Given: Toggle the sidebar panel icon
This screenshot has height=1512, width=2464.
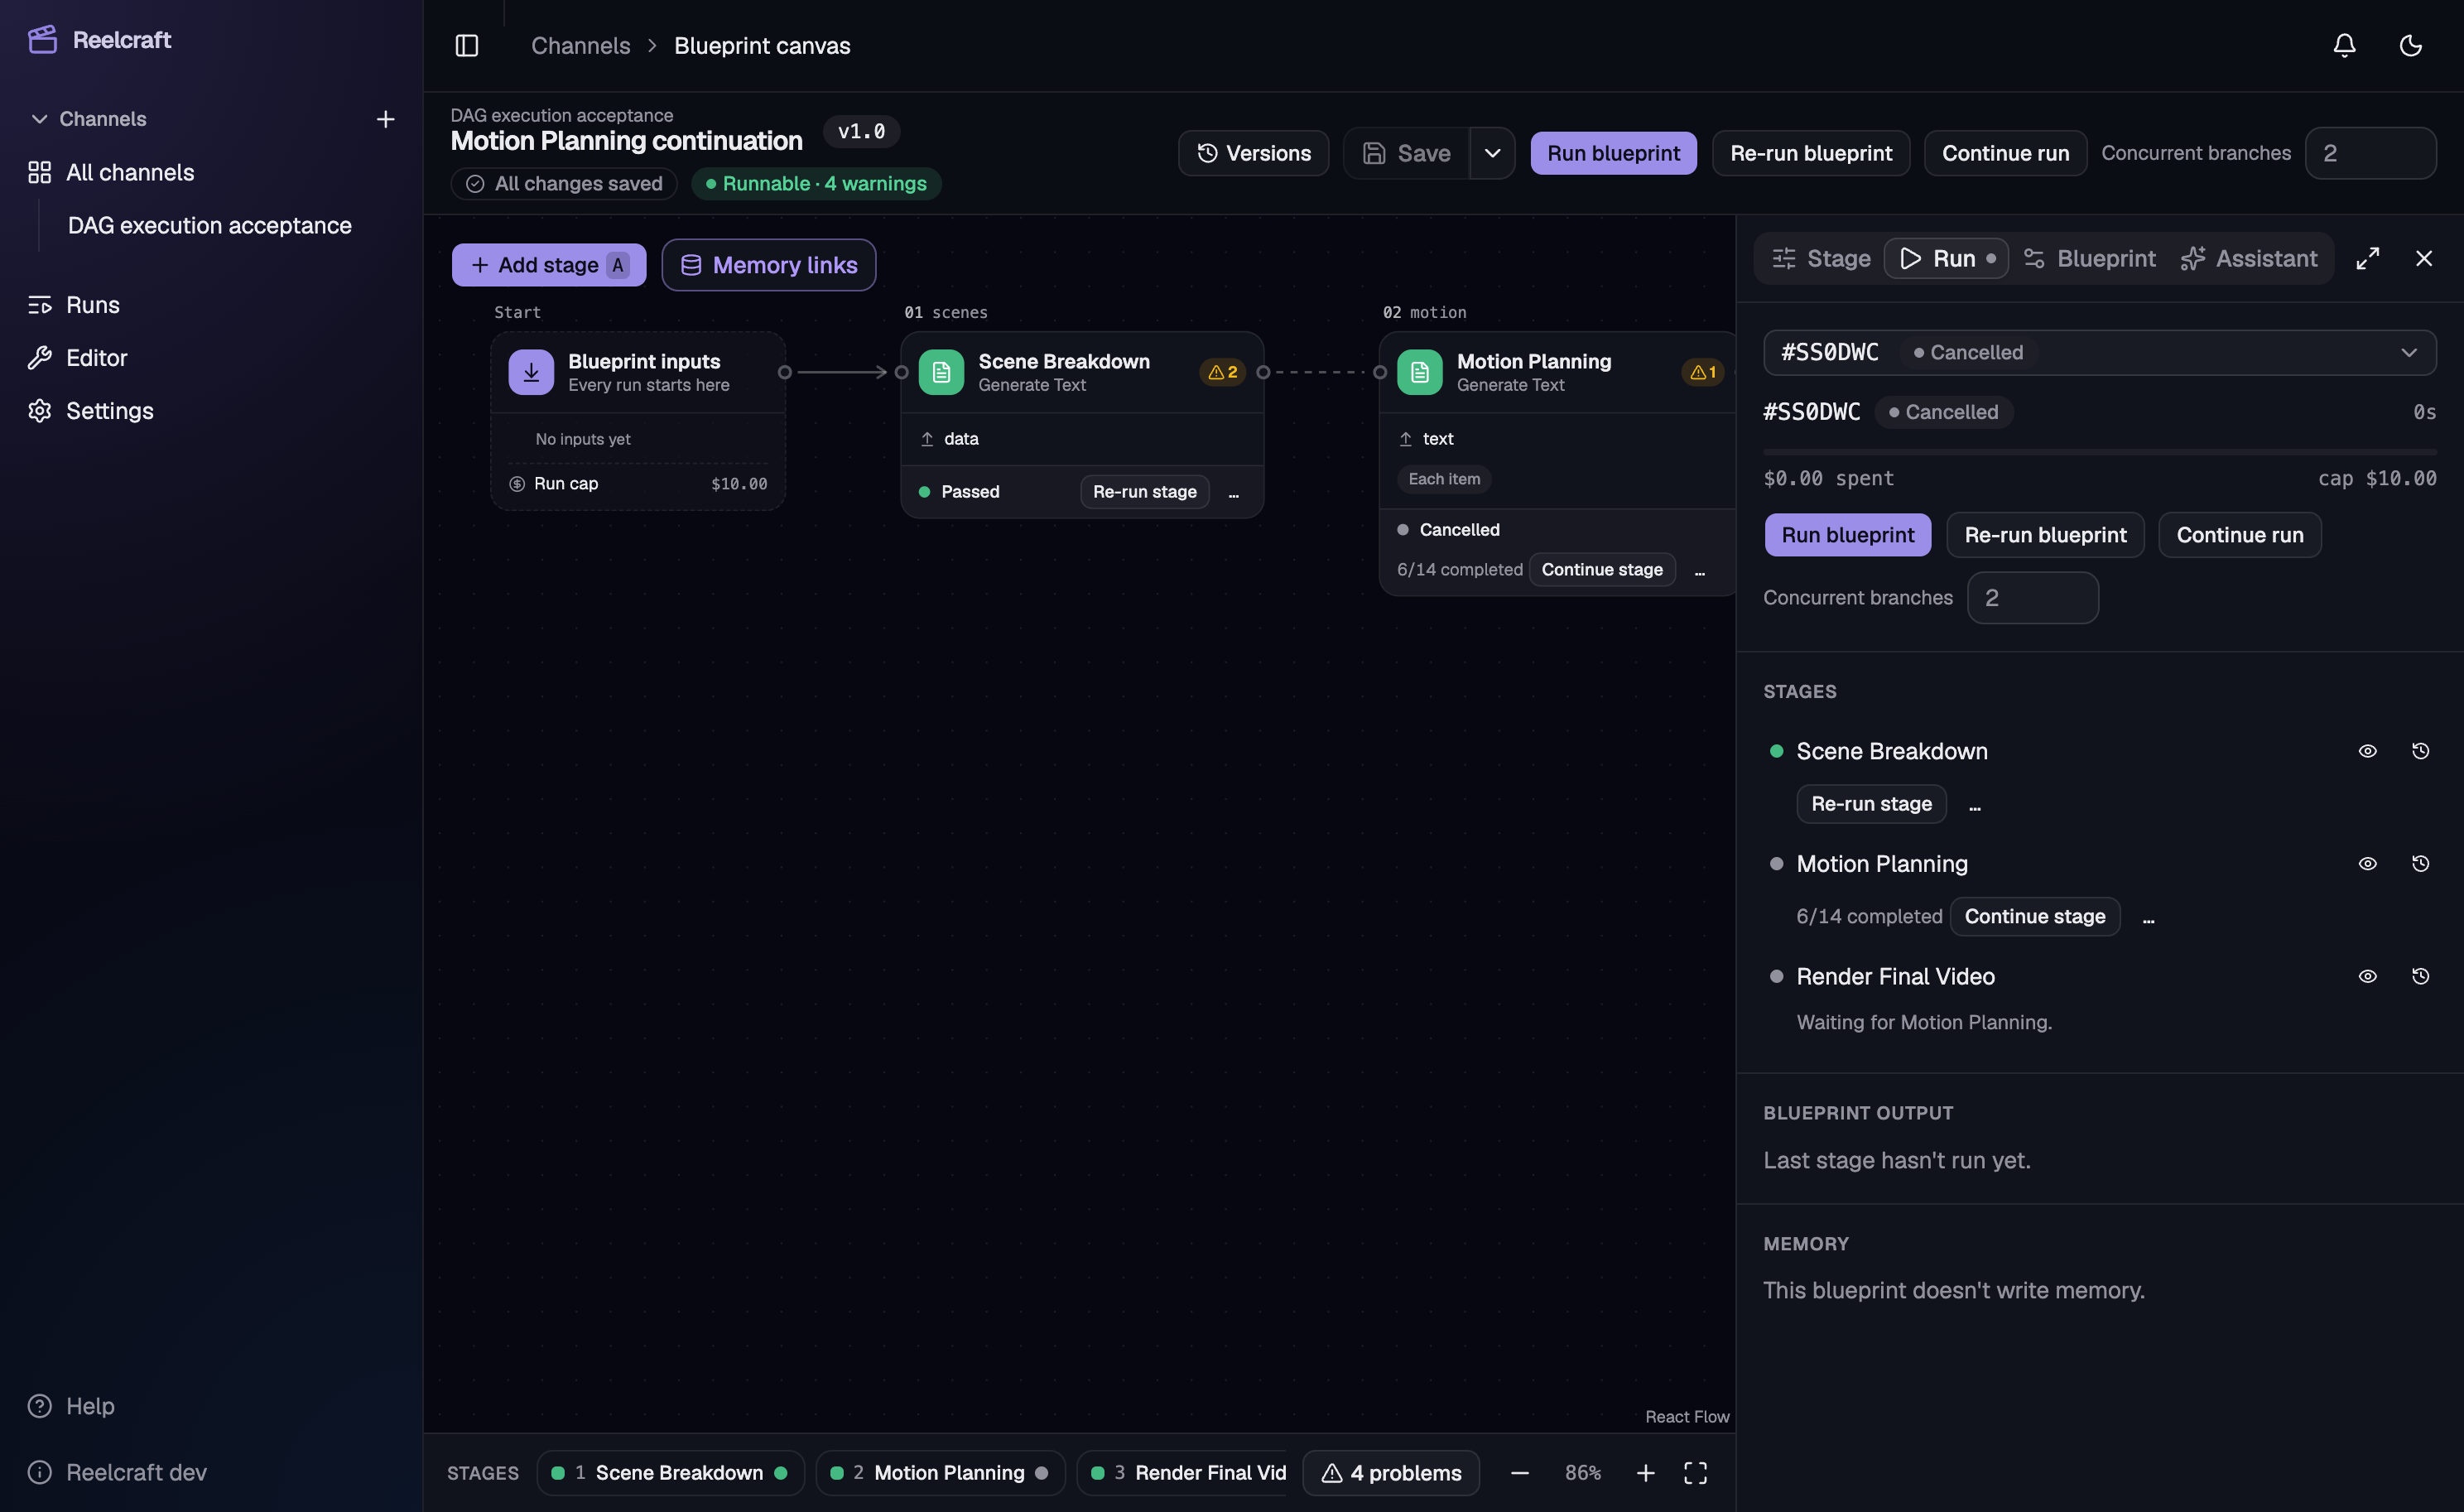Looking at the screenshot, I should pos(467,46).
